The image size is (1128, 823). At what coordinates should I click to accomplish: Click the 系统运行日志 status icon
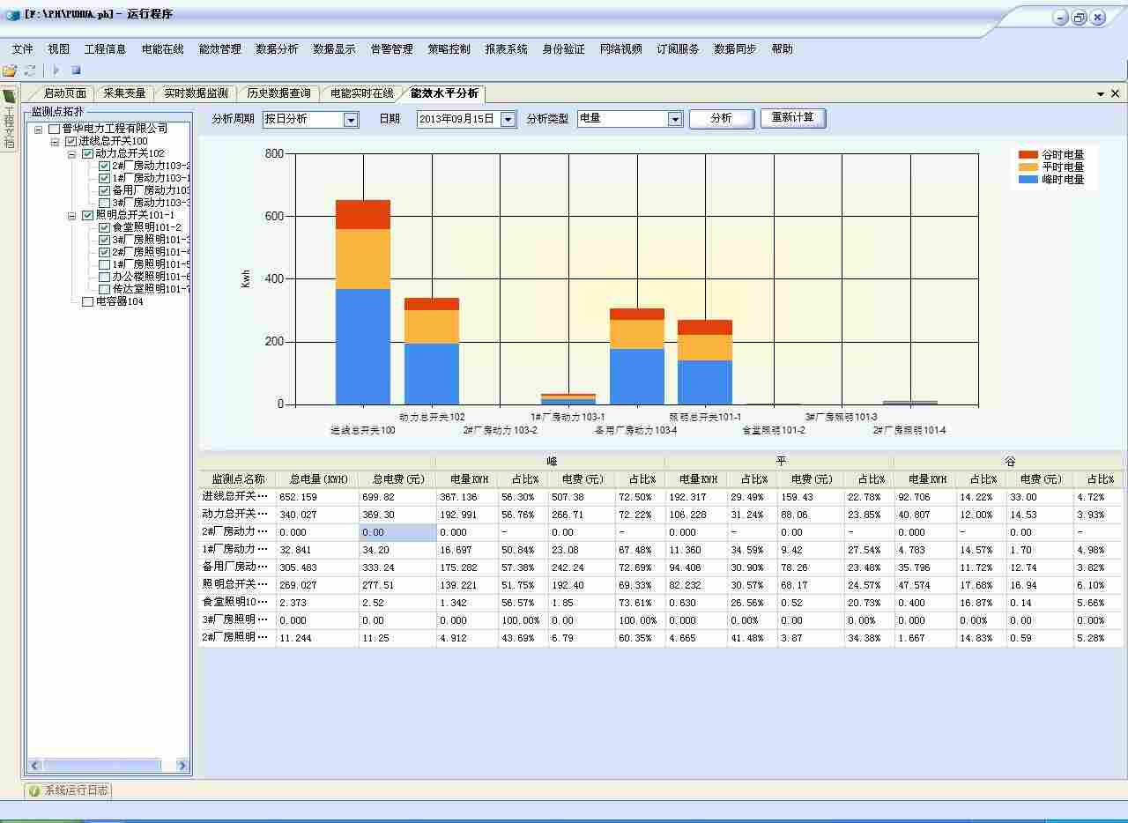tap(34, 790)
